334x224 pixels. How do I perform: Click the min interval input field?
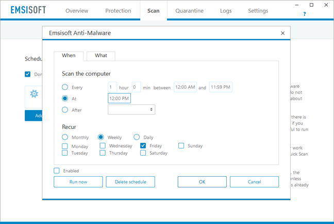(x=136, y=87)
